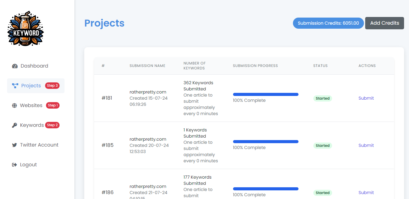Screen dimensions: 409x199
Task: Open the Twitter Account page
Action: (x=39, y=145)
